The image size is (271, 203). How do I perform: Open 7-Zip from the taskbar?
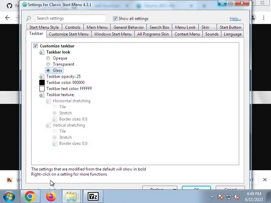point(93,196)
